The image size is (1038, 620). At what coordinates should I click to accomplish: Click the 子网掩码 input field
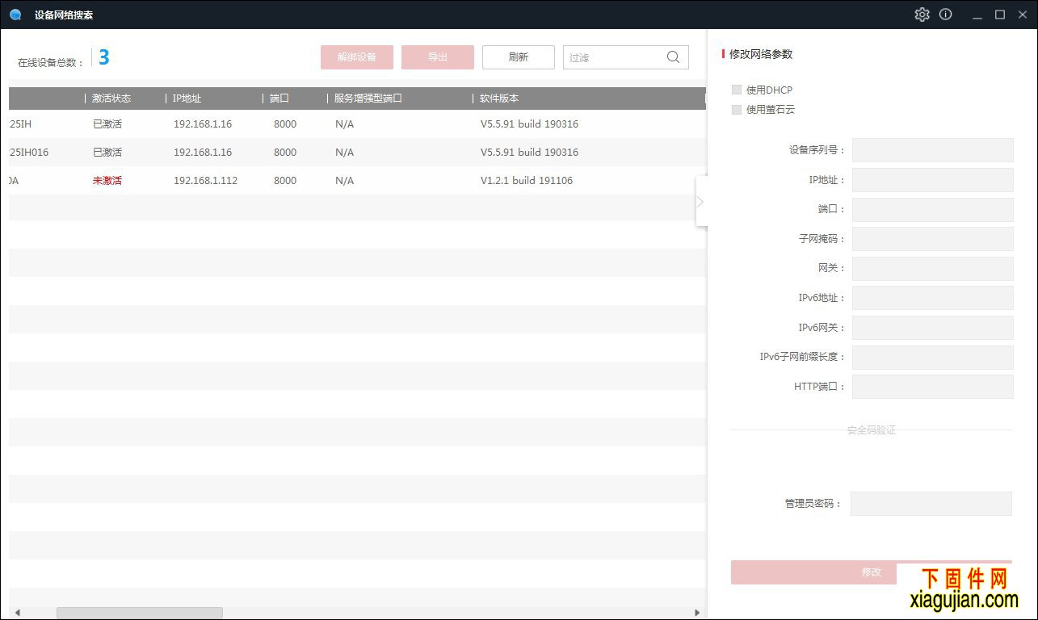coord(933,239)
